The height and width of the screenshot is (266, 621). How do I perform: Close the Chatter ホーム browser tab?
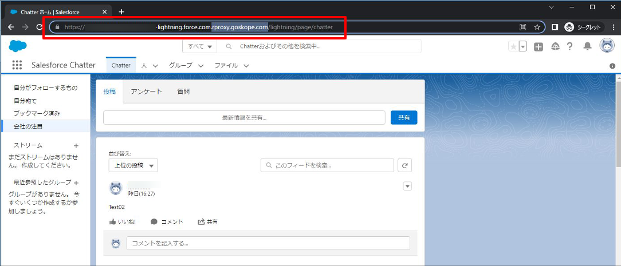[105, 12]
